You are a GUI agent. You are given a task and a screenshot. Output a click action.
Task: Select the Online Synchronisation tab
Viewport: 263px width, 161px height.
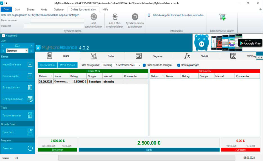coord(83,10)
